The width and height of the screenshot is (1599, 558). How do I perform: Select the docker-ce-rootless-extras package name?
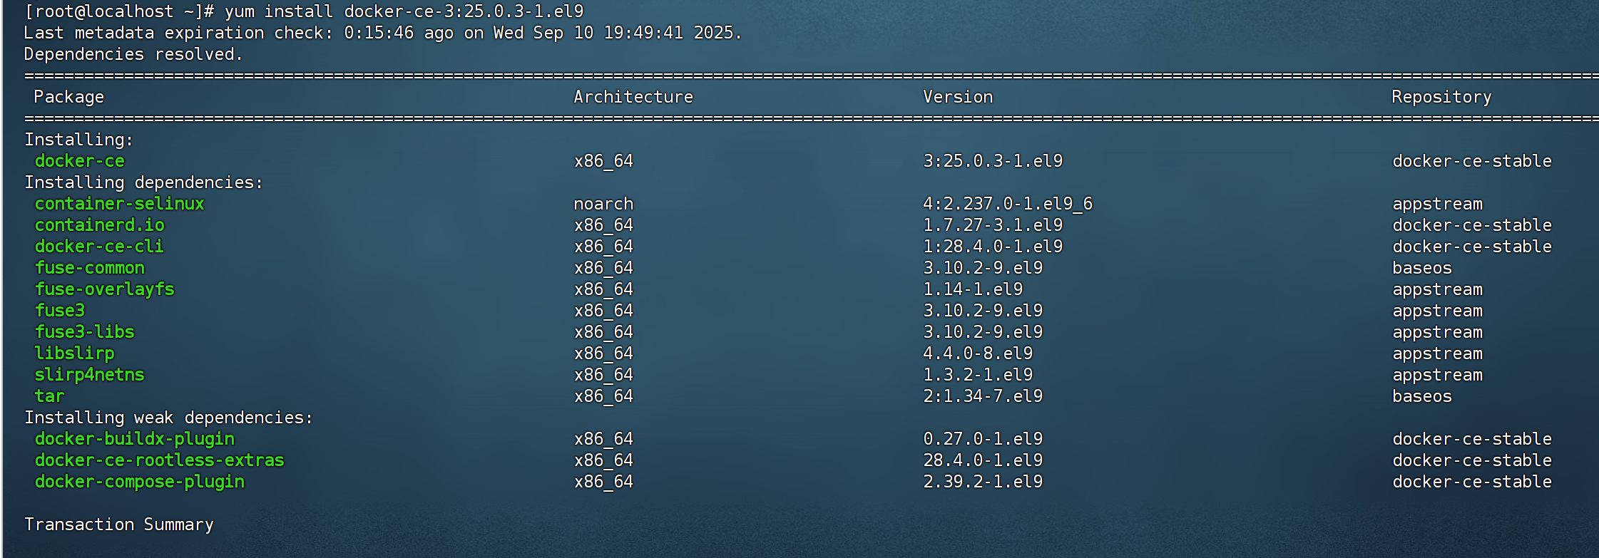pos(160,460)
